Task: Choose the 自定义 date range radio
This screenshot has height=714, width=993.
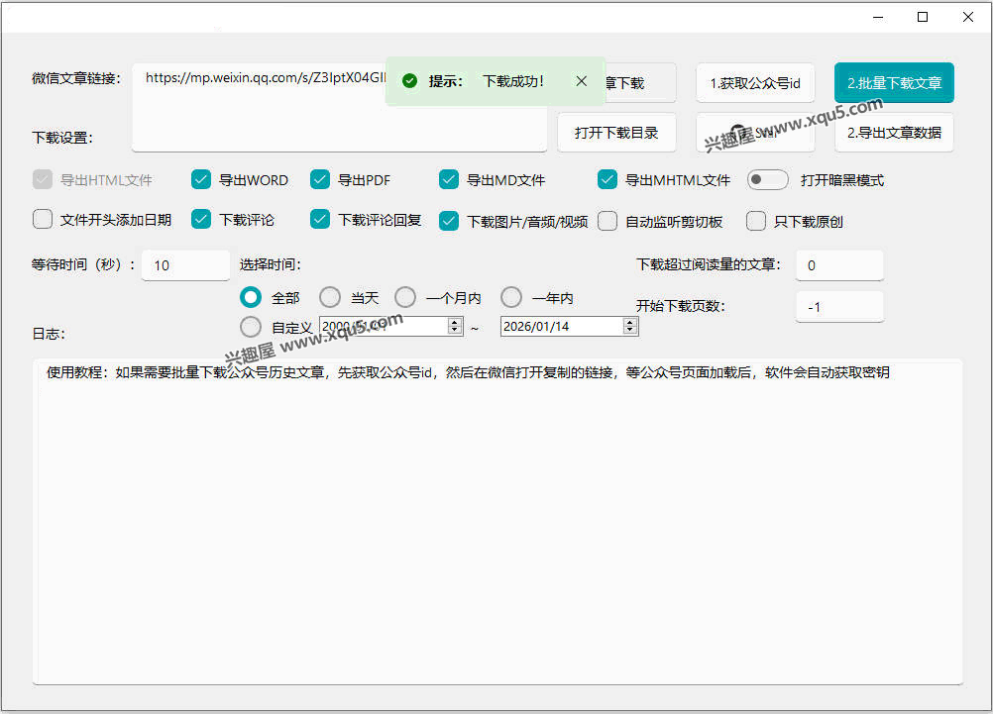Action: (251, 326)
